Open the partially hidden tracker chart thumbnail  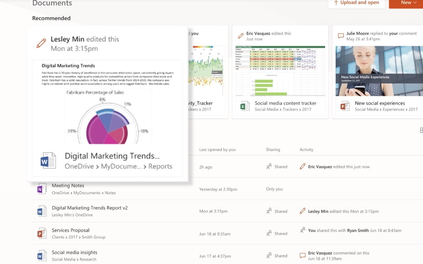[206, 70]
